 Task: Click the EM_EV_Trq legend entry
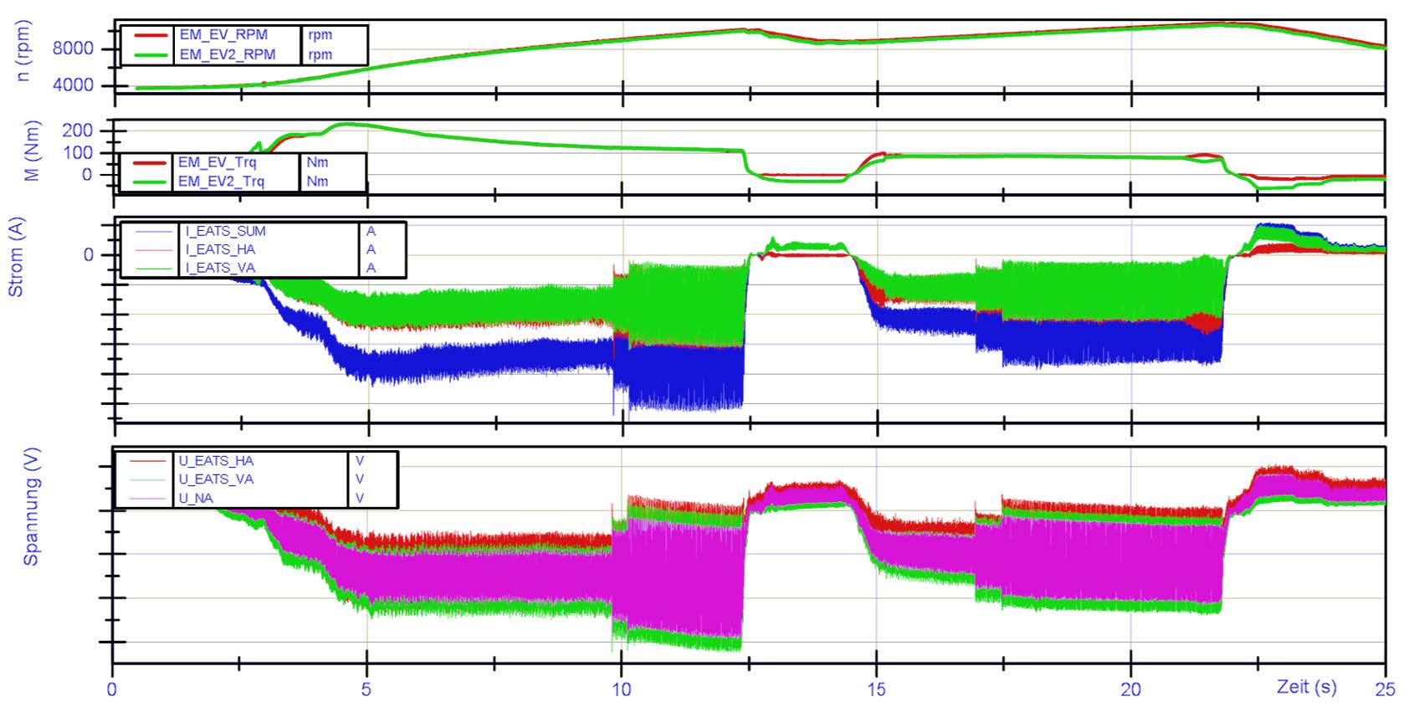217,162
